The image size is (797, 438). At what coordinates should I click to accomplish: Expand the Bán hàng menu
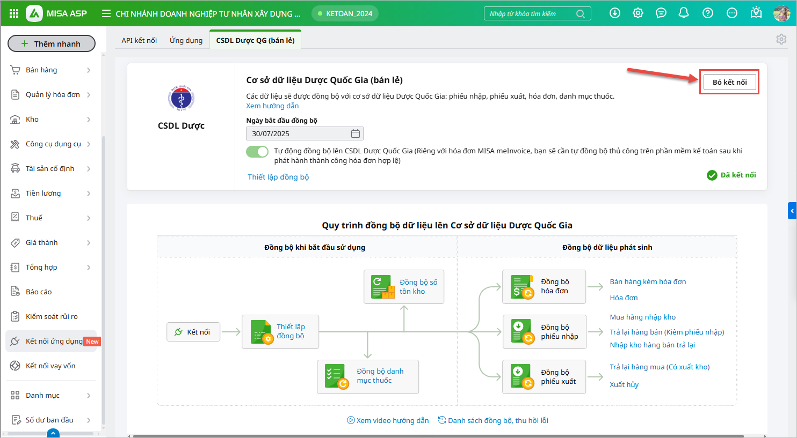pos(51,70)
